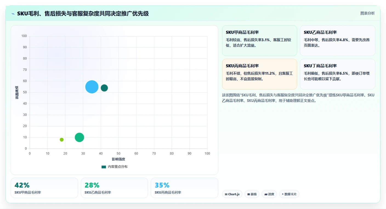The height and width of the screenshot is (209, 386).
Task: Click the 进度 tag chip
Action: point(269,194)
